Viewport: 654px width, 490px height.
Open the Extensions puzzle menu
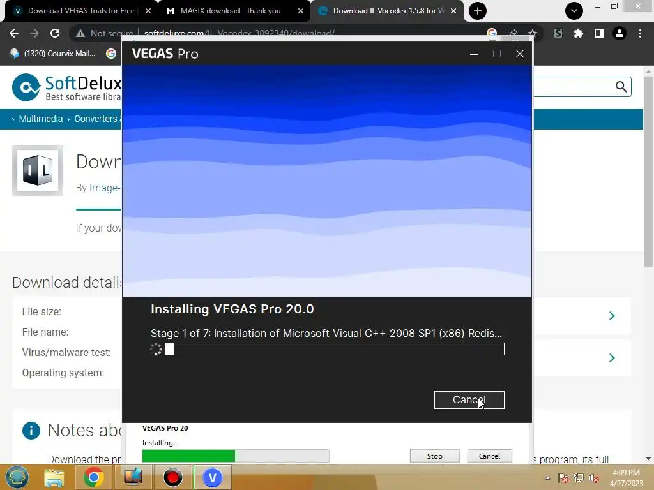click(579, 33)
